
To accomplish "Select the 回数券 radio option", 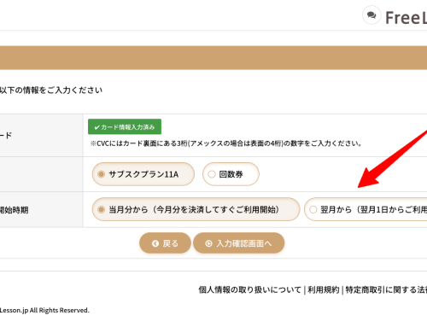I will [231, 174].
